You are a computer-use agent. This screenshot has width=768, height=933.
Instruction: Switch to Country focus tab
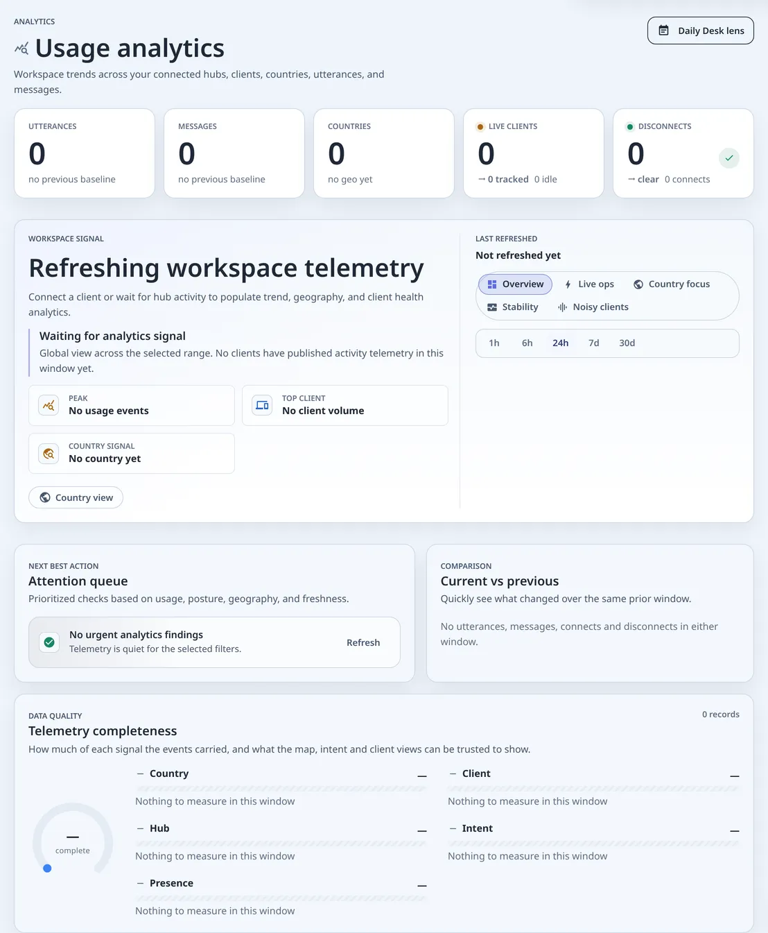coord(672,284)
